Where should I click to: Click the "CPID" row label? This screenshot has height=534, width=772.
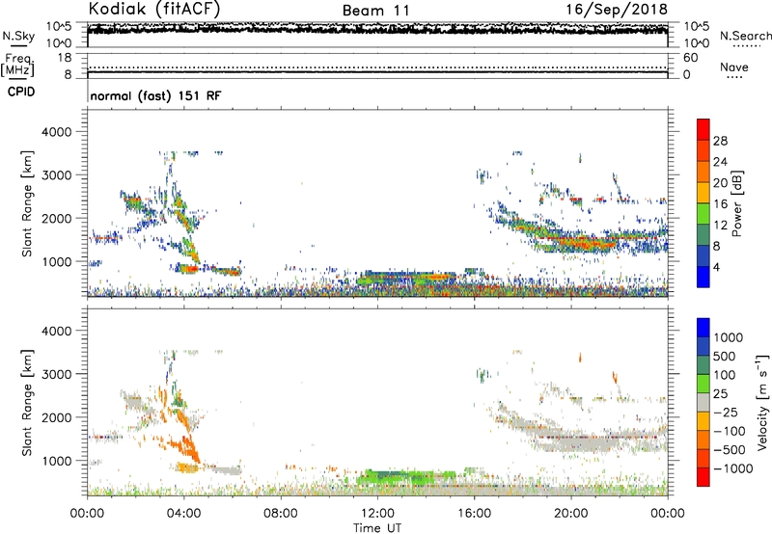21,92
